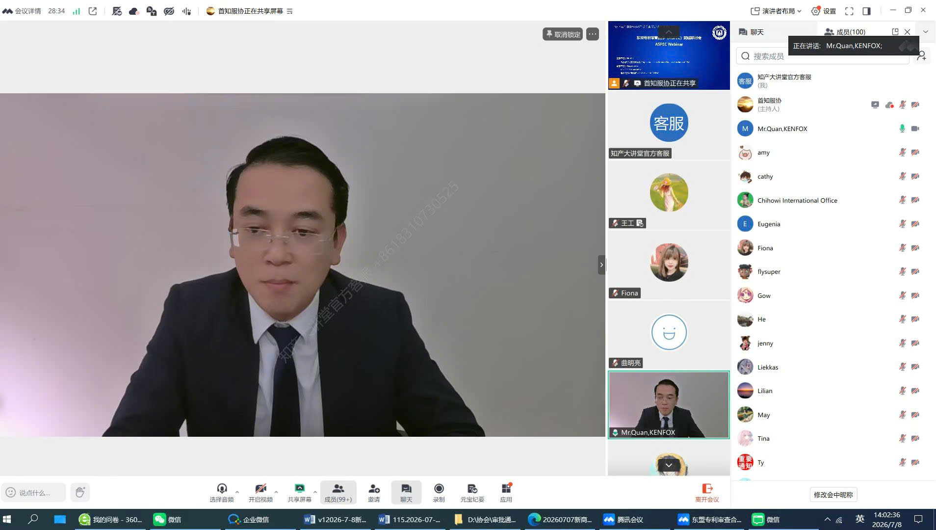Click the 选择音频 headset icon
936x530 pixels.
pos(222,489)
